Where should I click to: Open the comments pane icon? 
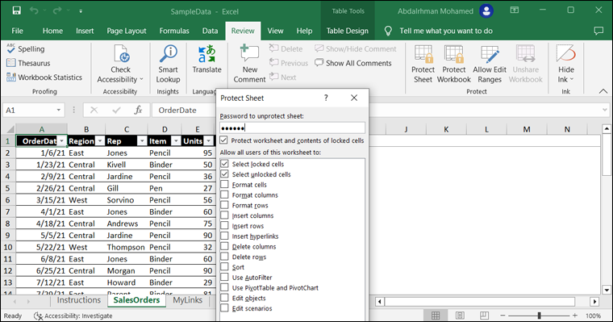tap(598, 31)
